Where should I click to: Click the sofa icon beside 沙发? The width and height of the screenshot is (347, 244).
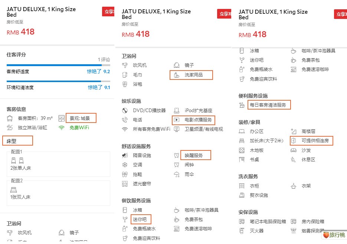tap(294, 150)
